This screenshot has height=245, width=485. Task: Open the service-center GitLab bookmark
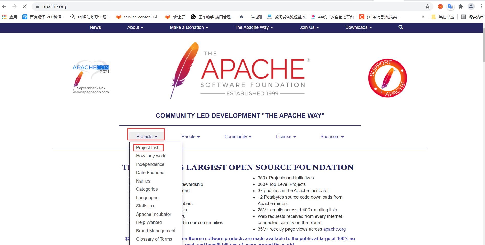(x=138, y=17)
